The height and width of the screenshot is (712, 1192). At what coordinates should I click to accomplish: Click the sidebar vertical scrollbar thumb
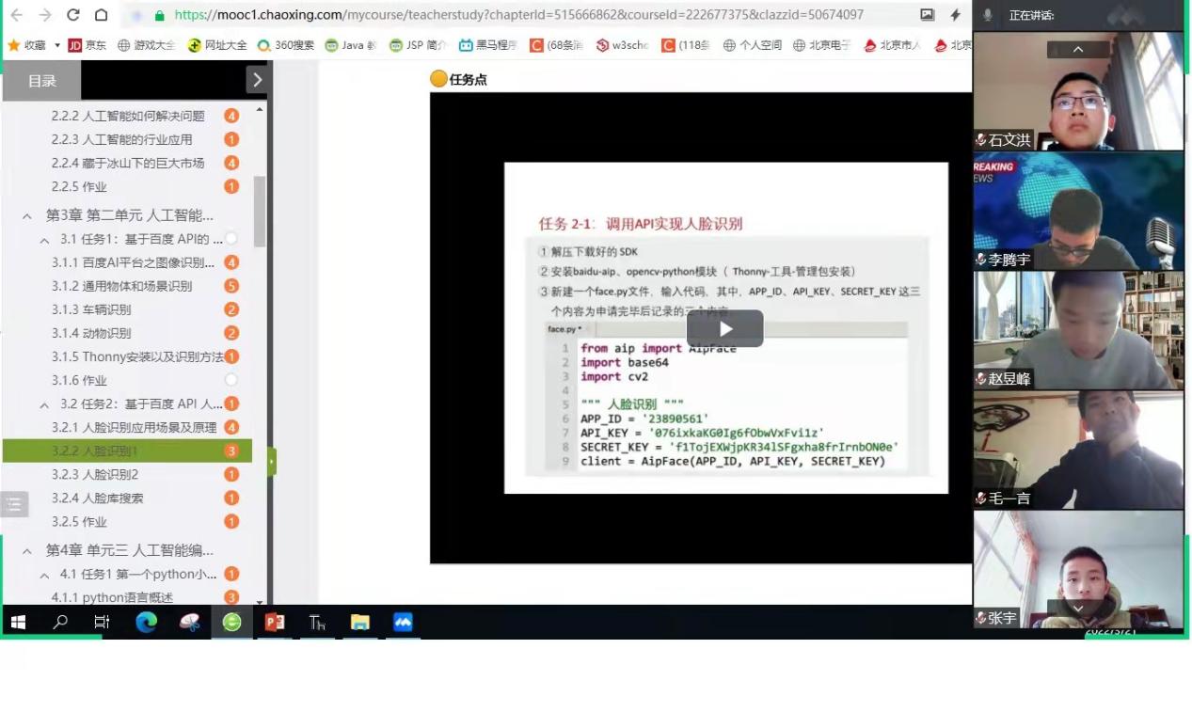coord(260,212)
